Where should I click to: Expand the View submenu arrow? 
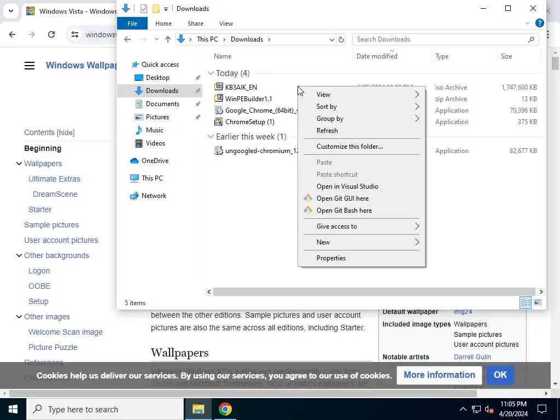(x=417, y=94)
